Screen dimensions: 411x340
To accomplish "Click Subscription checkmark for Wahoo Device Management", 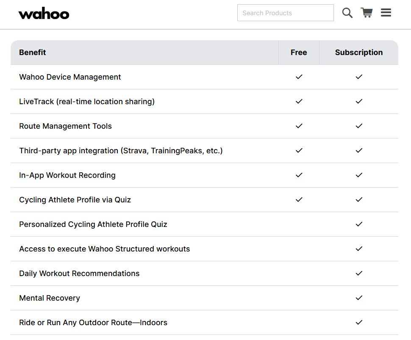I will pos(359,77).
